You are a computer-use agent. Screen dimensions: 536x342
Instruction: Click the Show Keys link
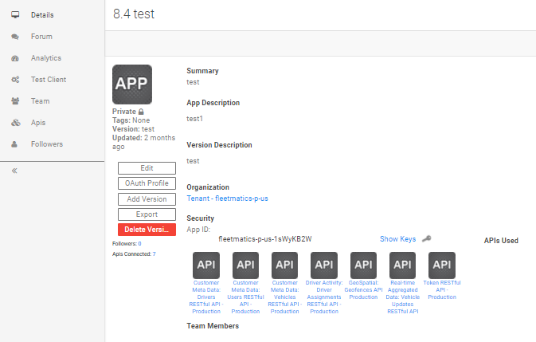(397, 238)
